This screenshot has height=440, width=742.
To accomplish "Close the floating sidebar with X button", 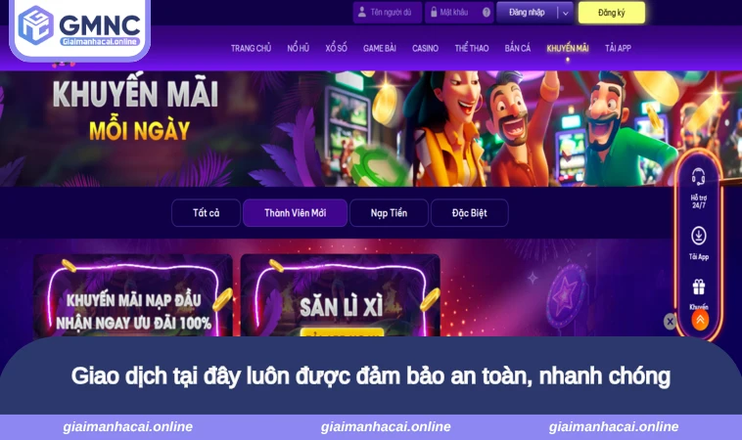I will [670, 322].
